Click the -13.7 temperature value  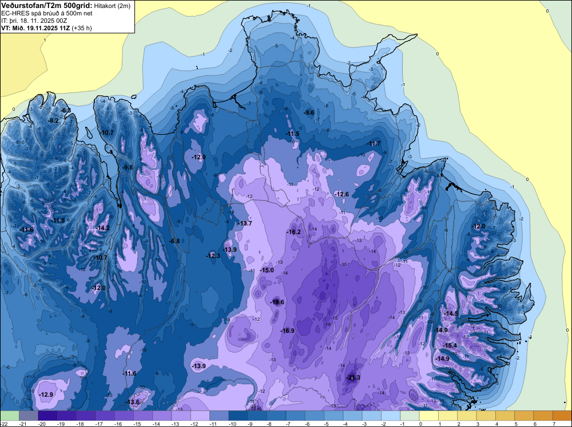[x=244, y=223]
